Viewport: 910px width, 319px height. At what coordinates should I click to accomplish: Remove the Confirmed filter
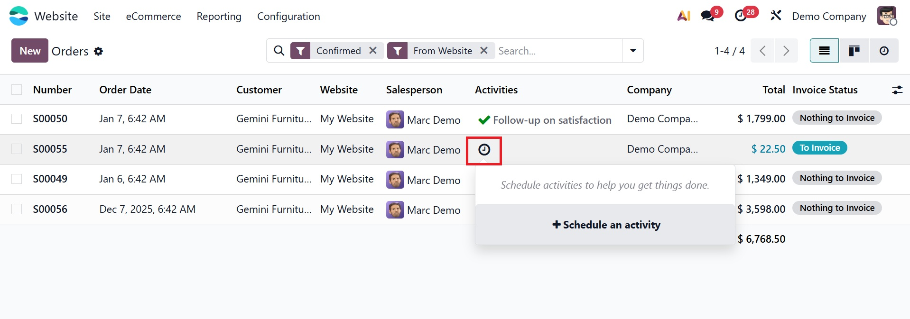(373, 50)
